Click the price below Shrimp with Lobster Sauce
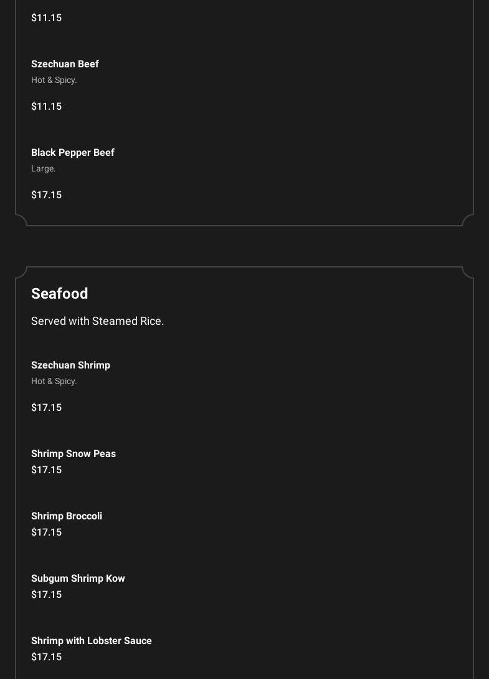The image size is (489, 679). (x=46, y=657)
